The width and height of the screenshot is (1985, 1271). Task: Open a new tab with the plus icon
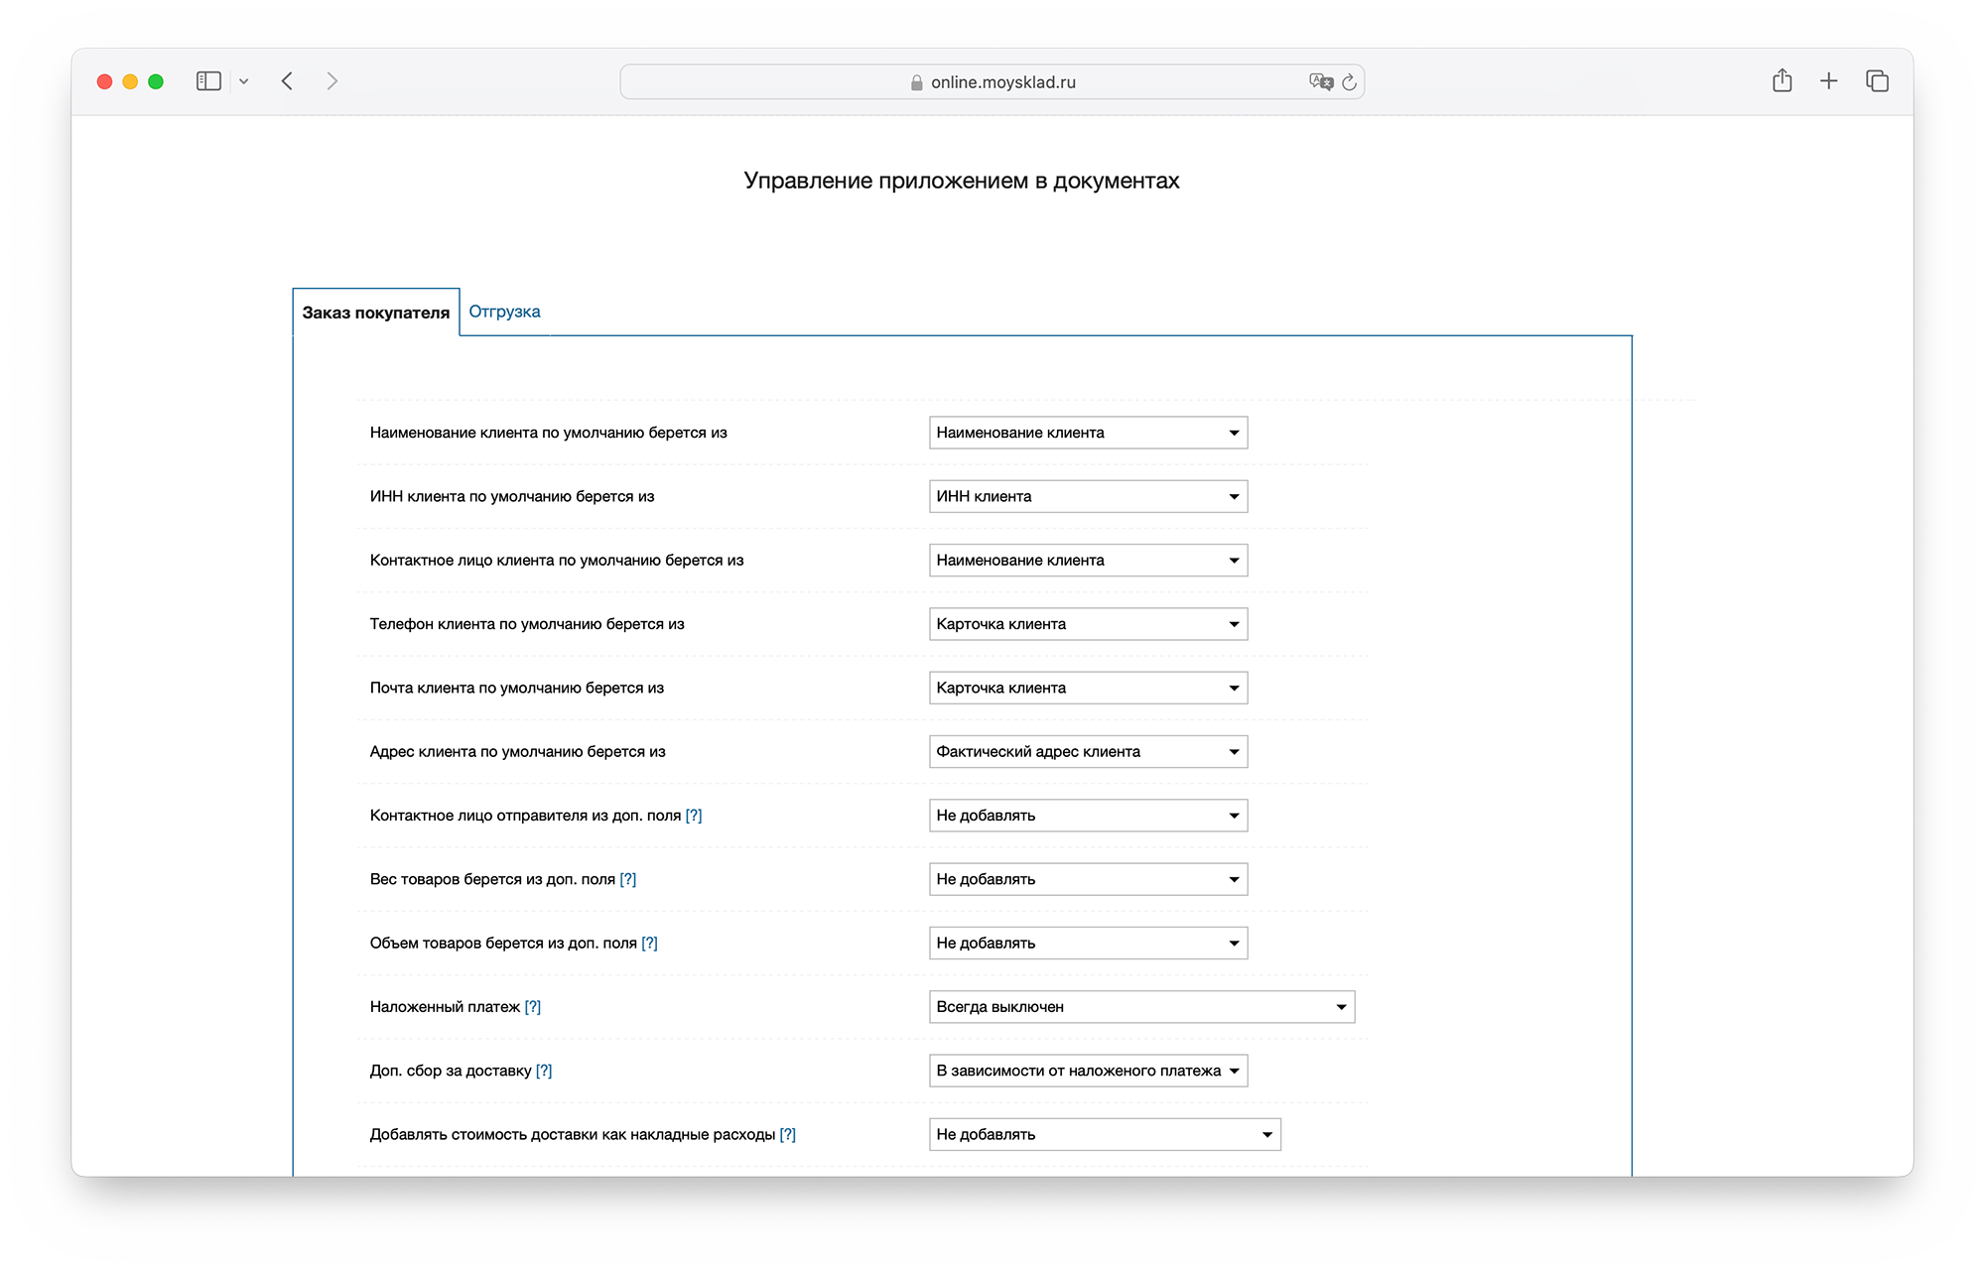point(1828,81)
